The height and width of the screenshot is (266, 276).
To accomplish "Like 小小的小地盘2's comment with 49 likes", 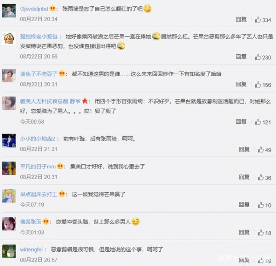I will (x=261, y=150).
